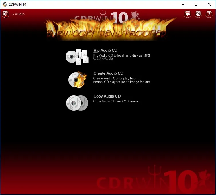
Task: Minimize the CDRWIN 10 window
Action: coord(183,4)
